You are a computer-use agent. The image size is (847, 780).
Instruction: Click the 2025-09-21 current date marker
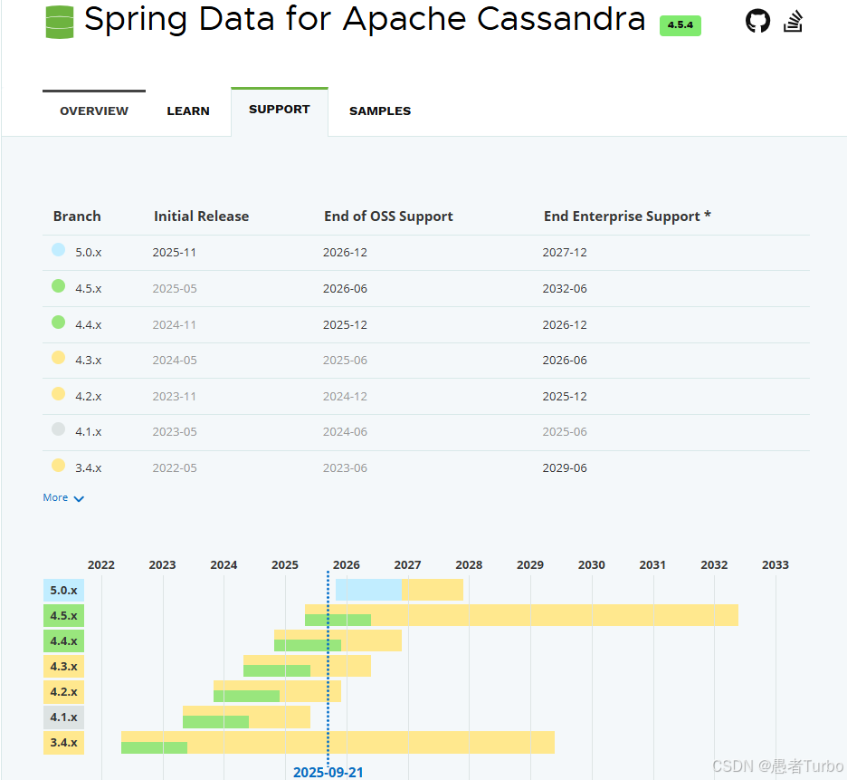pos(328,773)
